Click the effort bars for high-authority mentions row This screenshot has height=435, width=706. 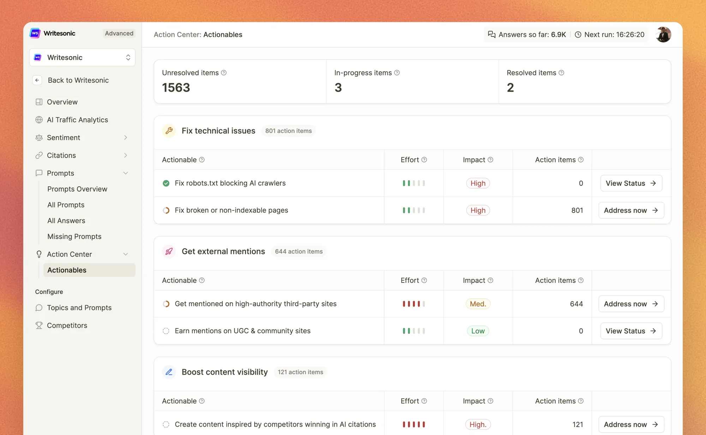(x=413, y=304)
